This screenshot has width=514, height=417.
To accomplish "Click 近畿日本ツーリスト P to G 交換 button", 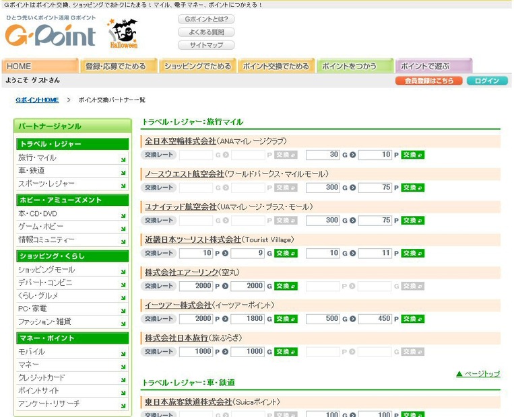I will tap(286, 253).
